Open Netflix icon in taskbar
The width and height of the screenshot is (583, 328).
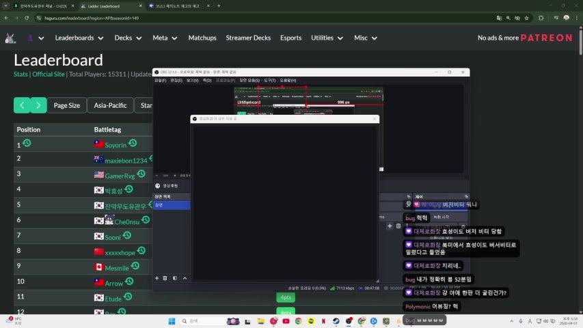(323, 321)
